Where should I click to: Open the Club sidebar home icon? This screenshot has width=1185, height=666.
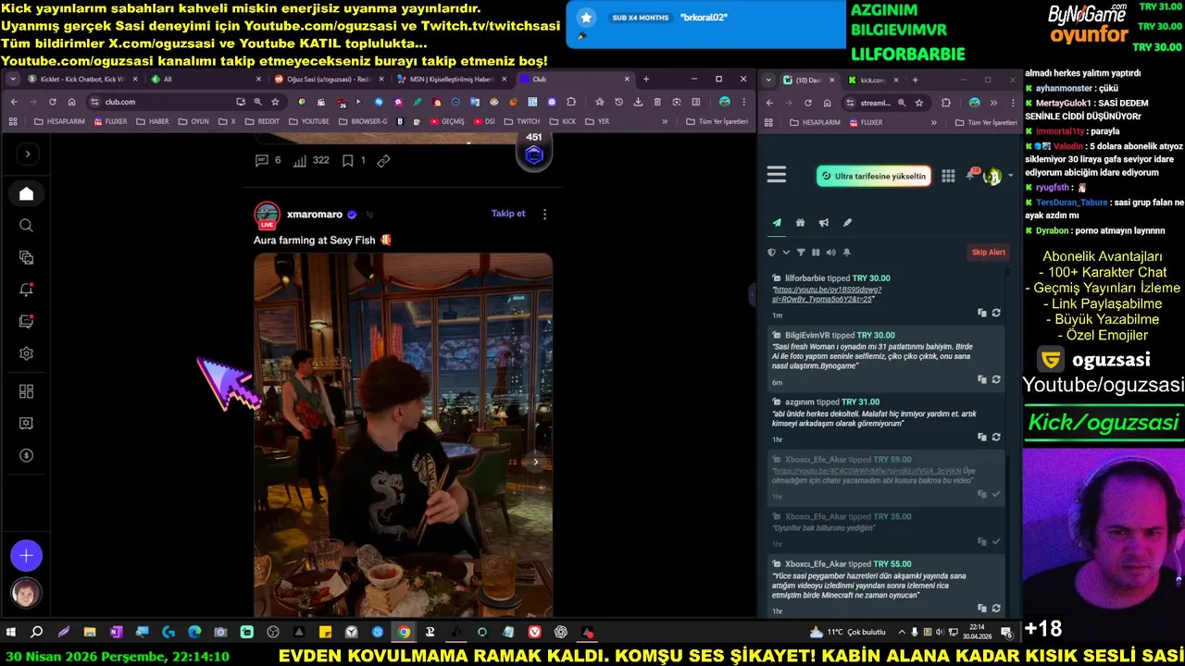tap(26, 193)
